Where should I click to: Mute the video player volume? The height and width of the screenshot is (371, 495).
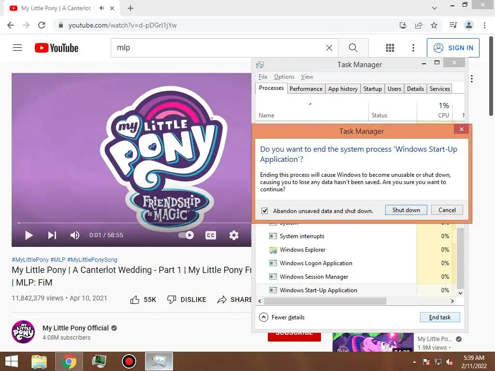75,235
